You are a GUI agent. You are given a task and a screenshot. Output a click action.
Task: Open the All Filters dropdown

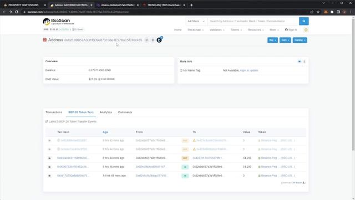pos(196,21)
